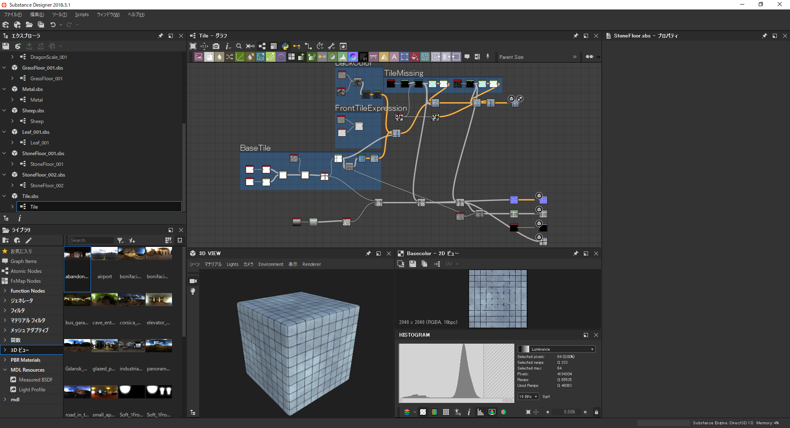Add a comment using speech bubble icon
This screenshot has height=428, width=790.
pyautogui.click(x=467, y=57)
